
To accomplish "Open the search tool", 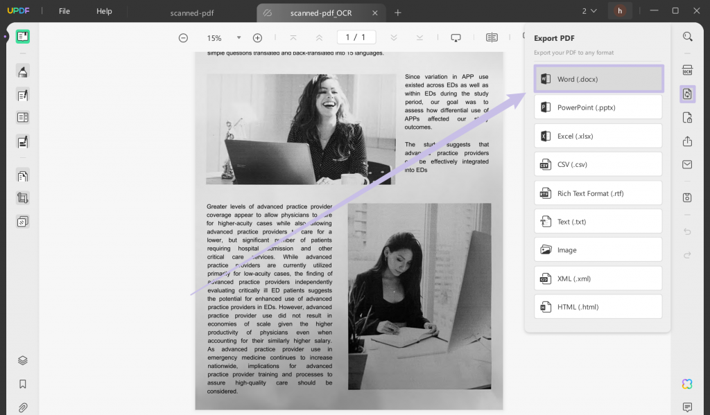I will coord(687,36).
